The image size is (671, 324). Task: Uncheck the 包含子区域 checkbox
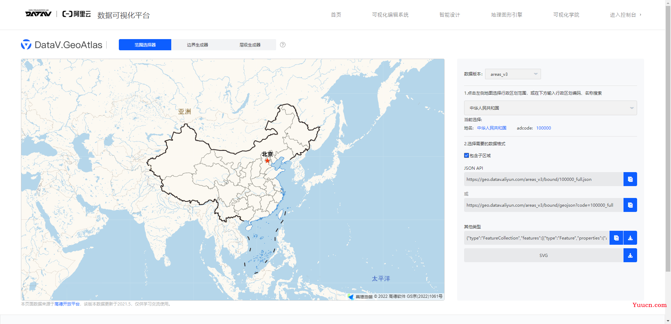click(x=467, y=155)
